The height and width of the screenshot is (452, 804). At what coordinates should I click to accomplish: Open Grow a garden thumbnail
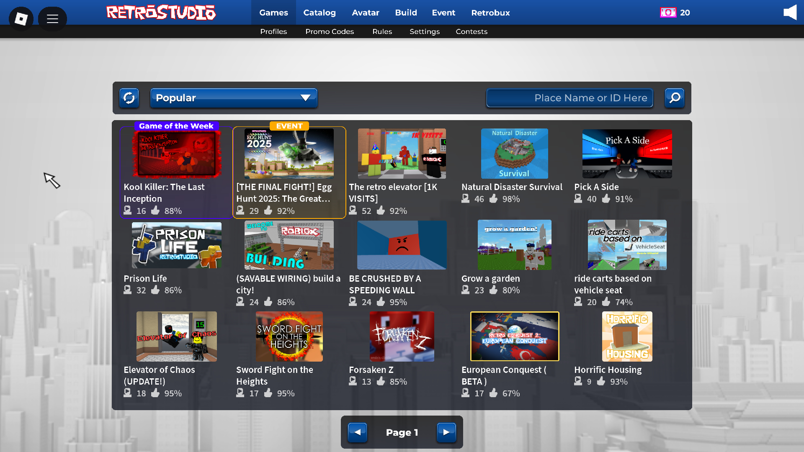[515, 245]
